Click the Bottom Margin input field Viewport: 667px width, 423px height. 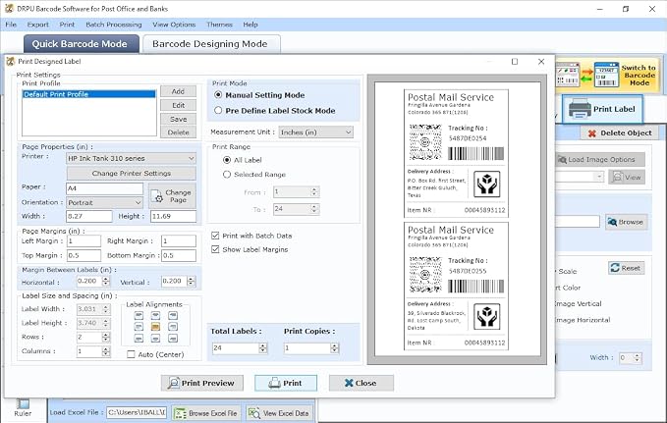pyautogui.click(x=179, y=255)
